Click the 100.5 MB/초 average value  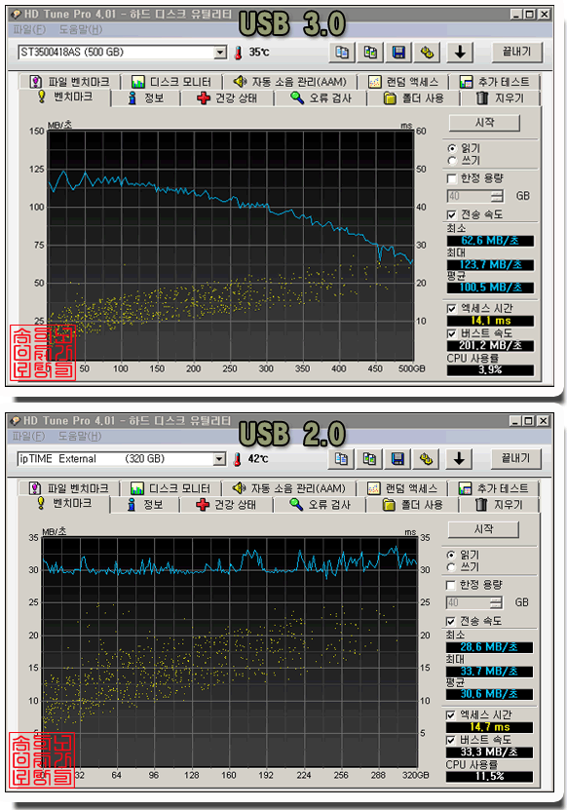coord(490,288)
